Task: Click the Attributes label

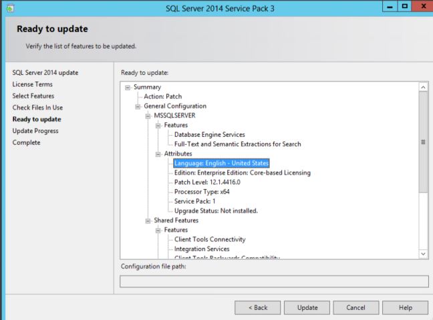Action: [178, 154]
